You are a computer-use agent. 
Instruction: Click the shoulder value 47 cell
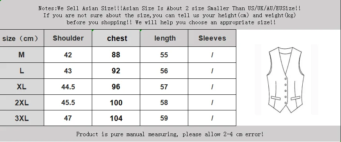coord(68,118)
